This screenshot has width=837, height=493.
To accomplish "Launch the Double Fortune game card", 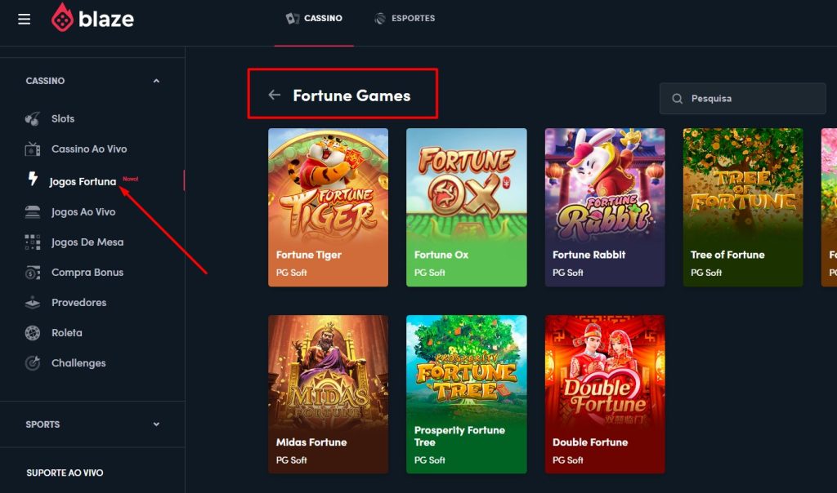I will tap(605, 384).
